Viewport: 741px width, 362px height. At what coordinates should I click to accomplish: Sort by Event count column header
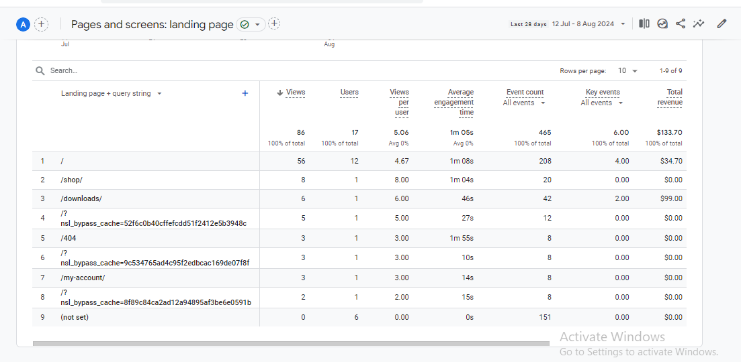coord(525,93)
